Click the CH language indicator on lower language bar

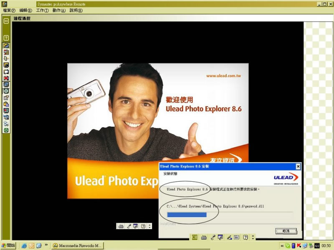(x=195, y=237)
